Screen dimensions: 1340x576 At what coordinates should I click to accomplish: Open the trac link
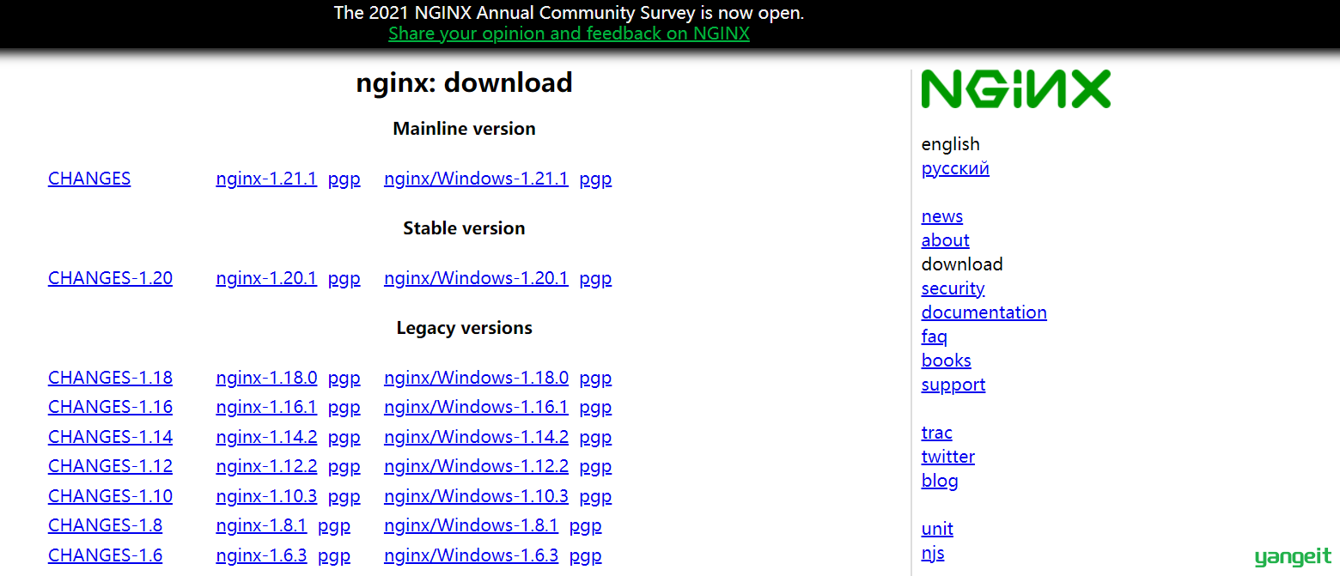[937, 433]
